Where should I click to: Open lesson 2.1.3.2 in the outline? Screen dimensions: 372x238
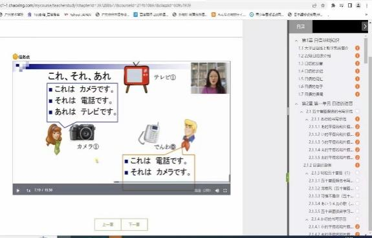coord(331,188)
